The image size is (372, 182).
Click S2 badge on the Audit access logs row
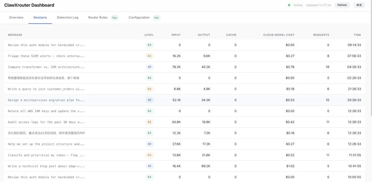click(149, 122)
